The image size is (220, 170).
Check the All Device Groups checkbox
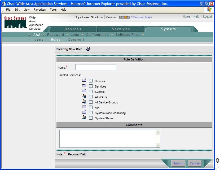pyautogui.click(x=91, y=102)
